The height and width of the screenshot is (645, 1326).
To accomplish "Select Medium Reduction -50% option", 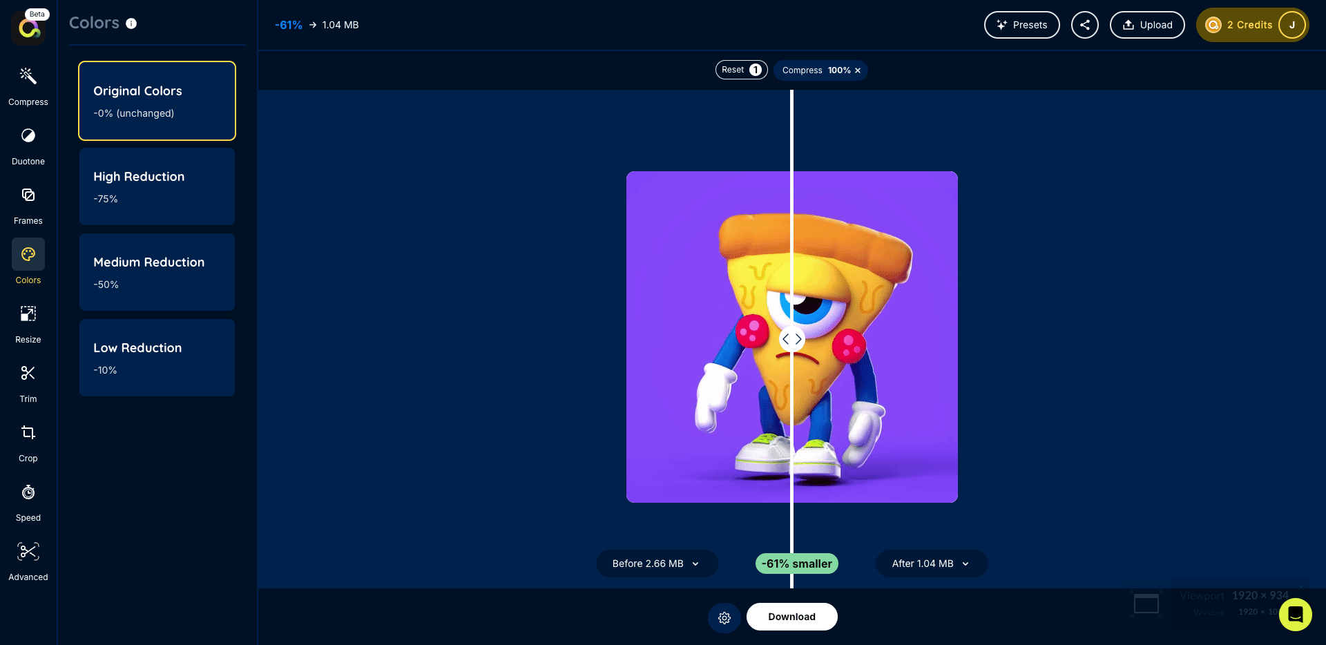I will tap(157, 272).
